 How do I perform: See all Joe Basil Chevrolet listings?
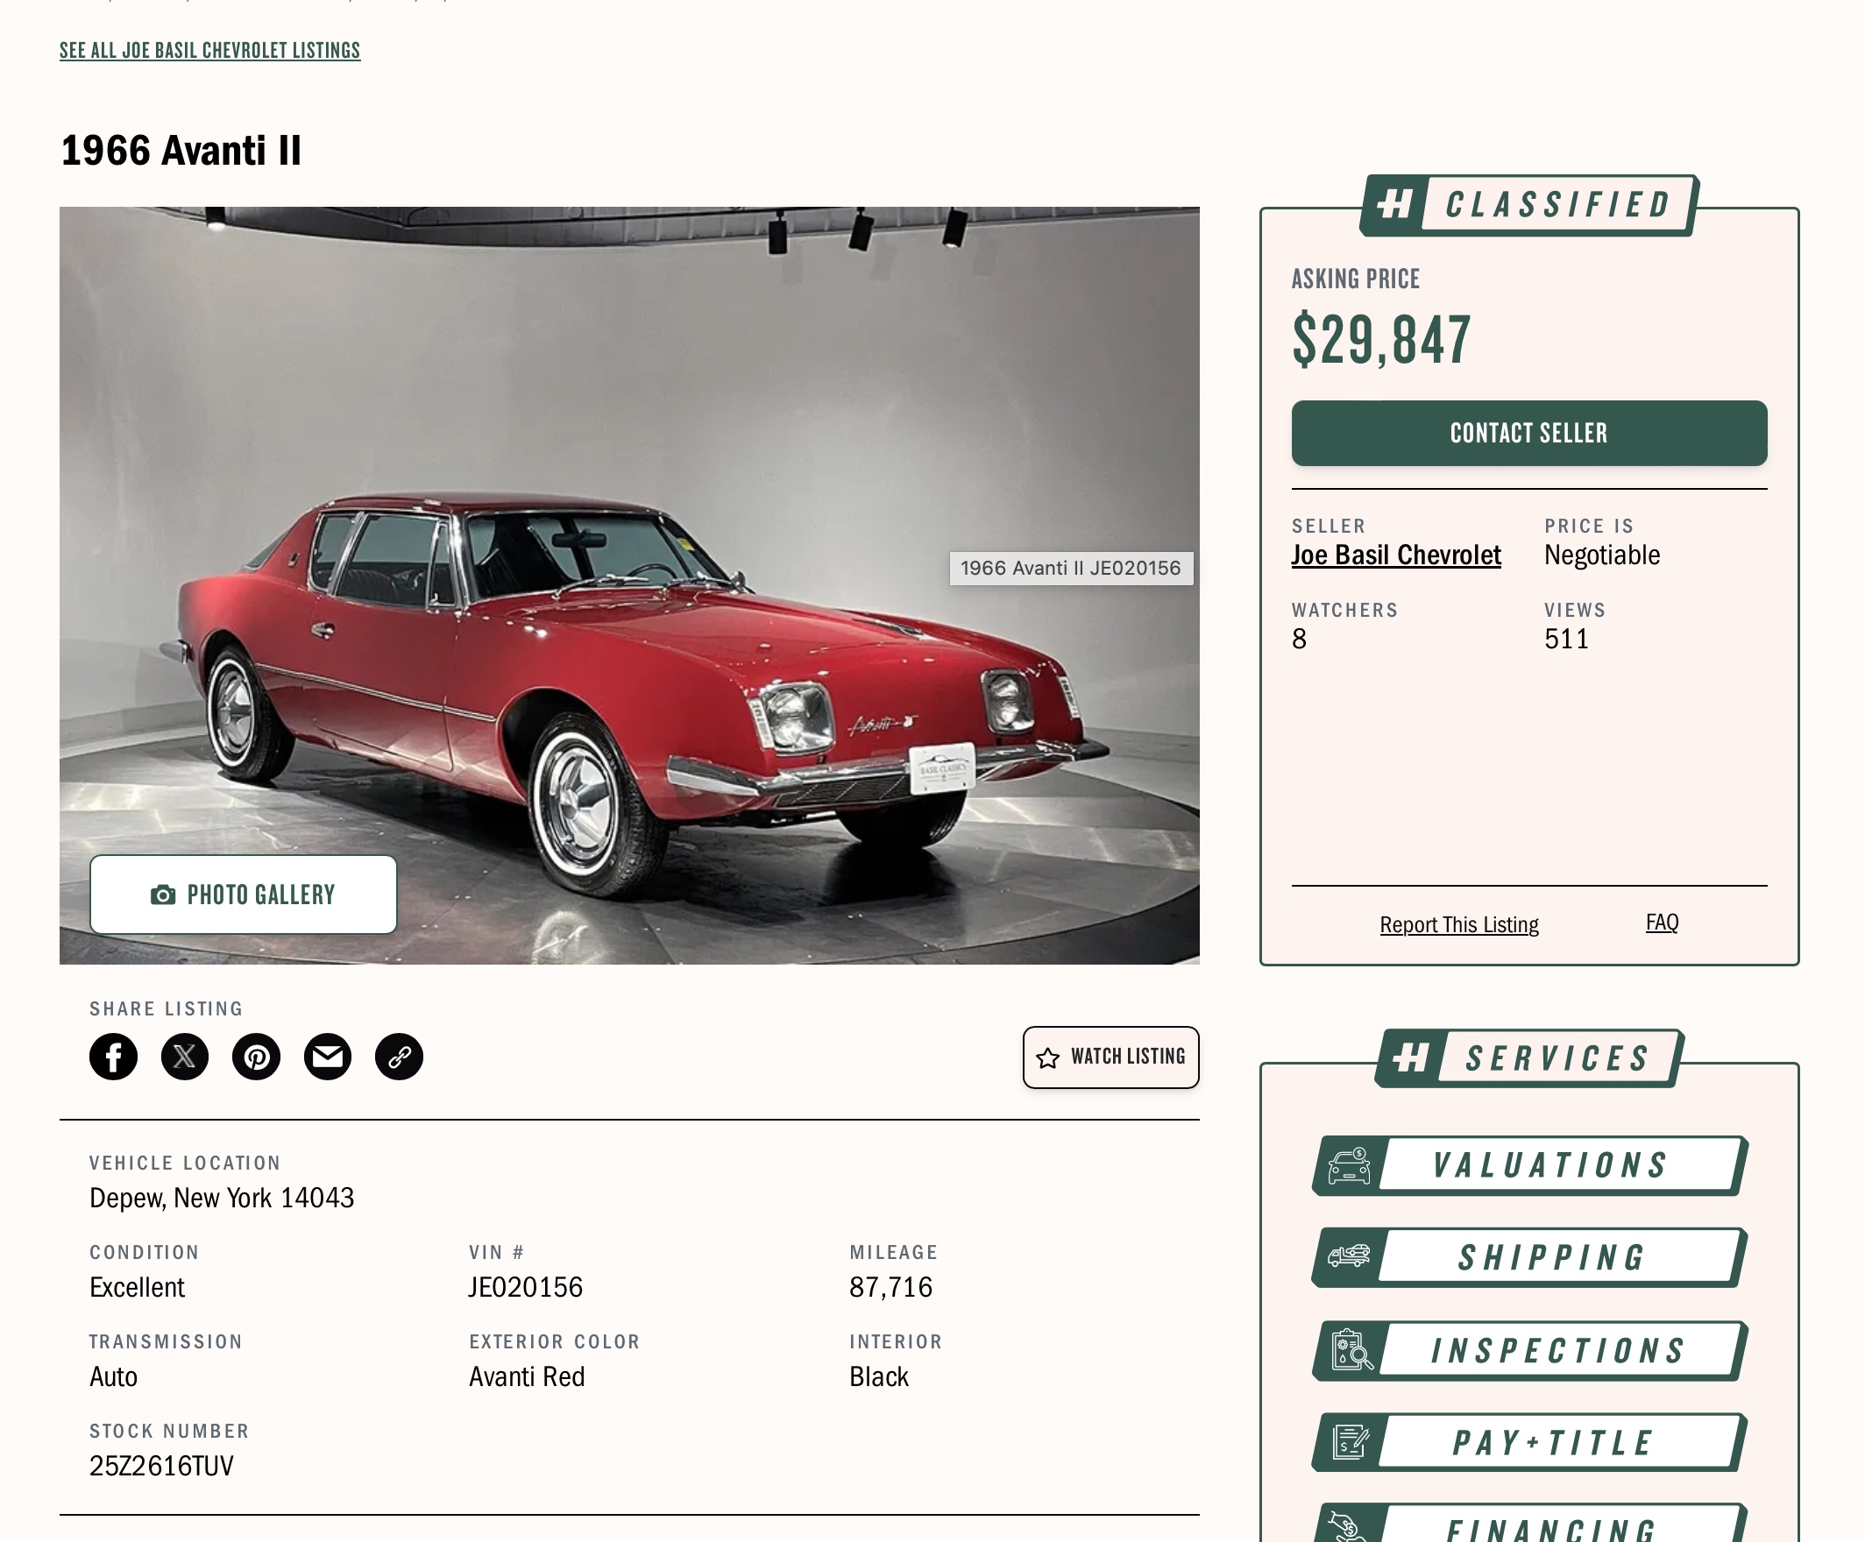click(x=209, y=51)
